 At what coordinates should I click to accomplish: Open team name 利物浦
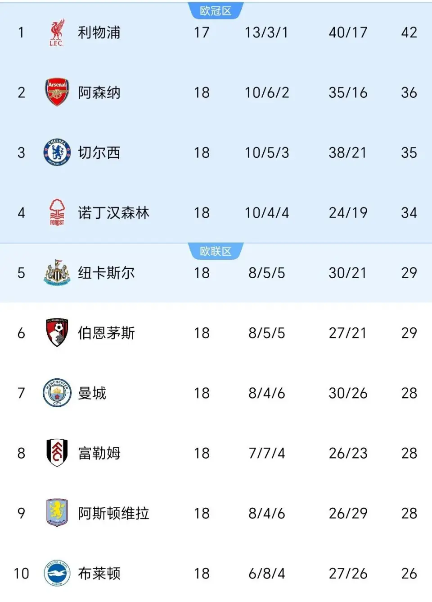pyautogui.click(x=99, y=32)
